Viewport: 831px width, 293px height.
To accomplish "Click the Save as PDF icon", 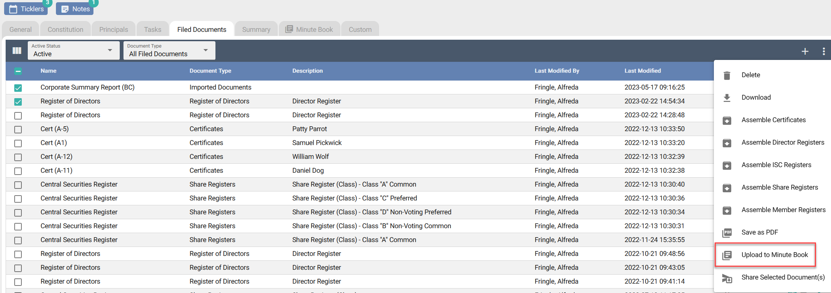I will (727, 233).
